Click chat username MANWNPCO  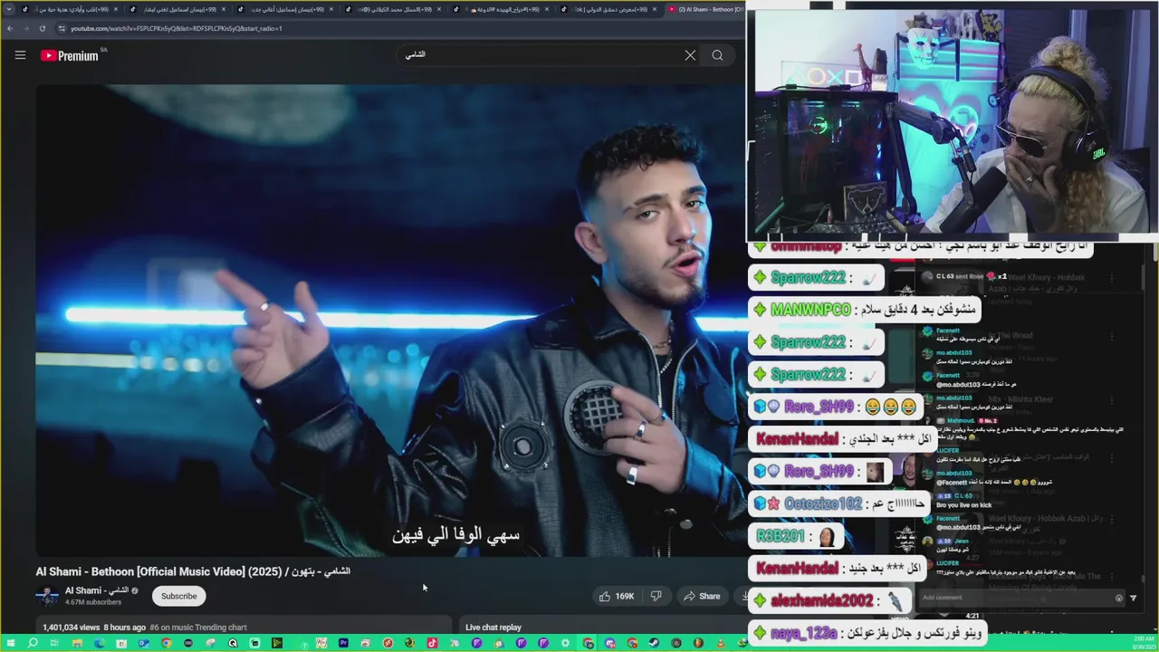click(x=810, y=310)
